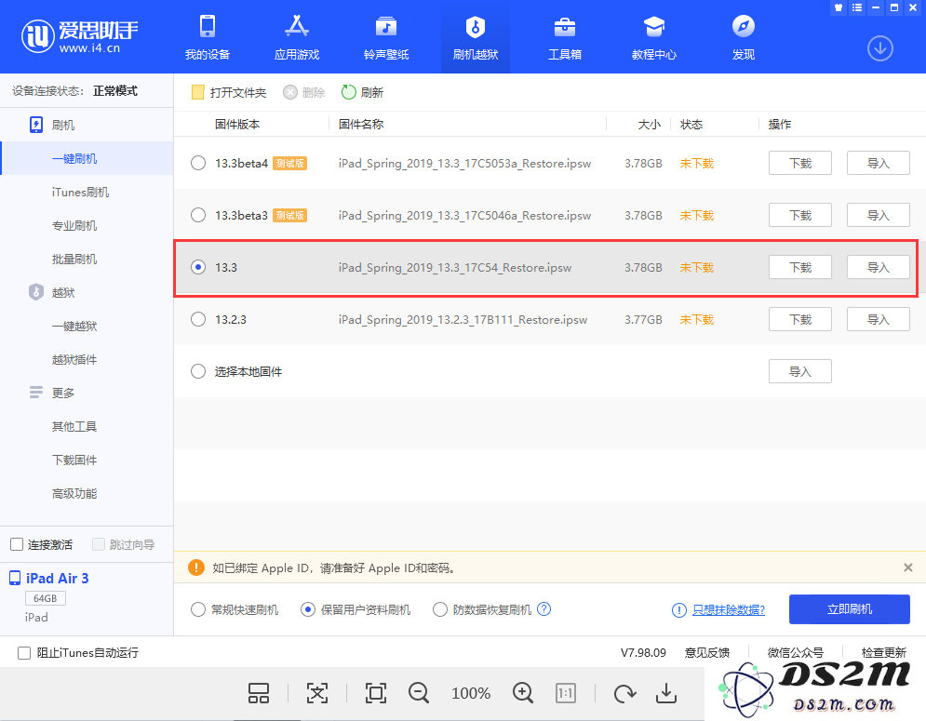Viewport: 926px width, 721px height.
Task: Click the thumbnail grid view icon
Action: point(259,693)
